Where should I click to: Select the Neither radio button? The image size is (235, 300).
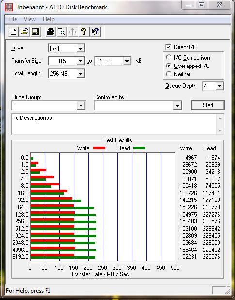coord(168,74)
